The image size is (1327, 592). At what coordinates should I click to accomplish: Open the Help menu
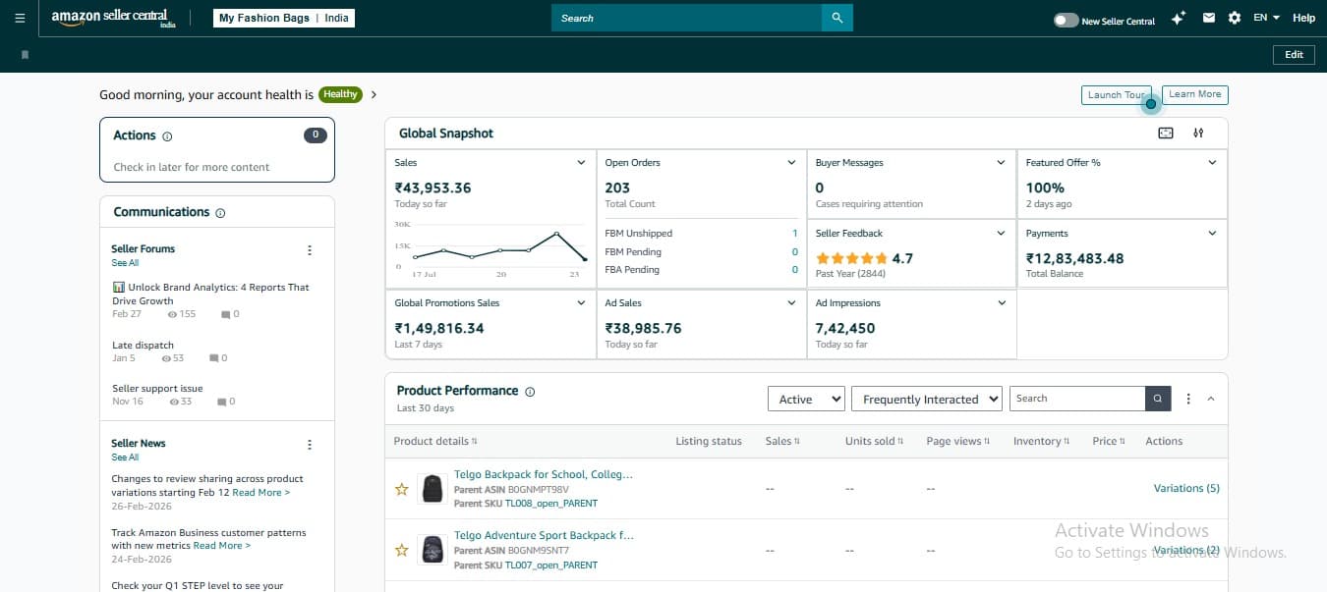pyautogui.click(x=1303, y=18)
